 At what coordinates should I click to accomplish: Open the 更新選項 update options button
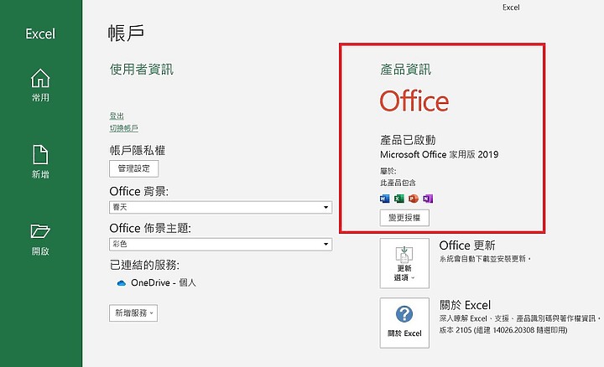pyautogui.click(x=404, y=263)
